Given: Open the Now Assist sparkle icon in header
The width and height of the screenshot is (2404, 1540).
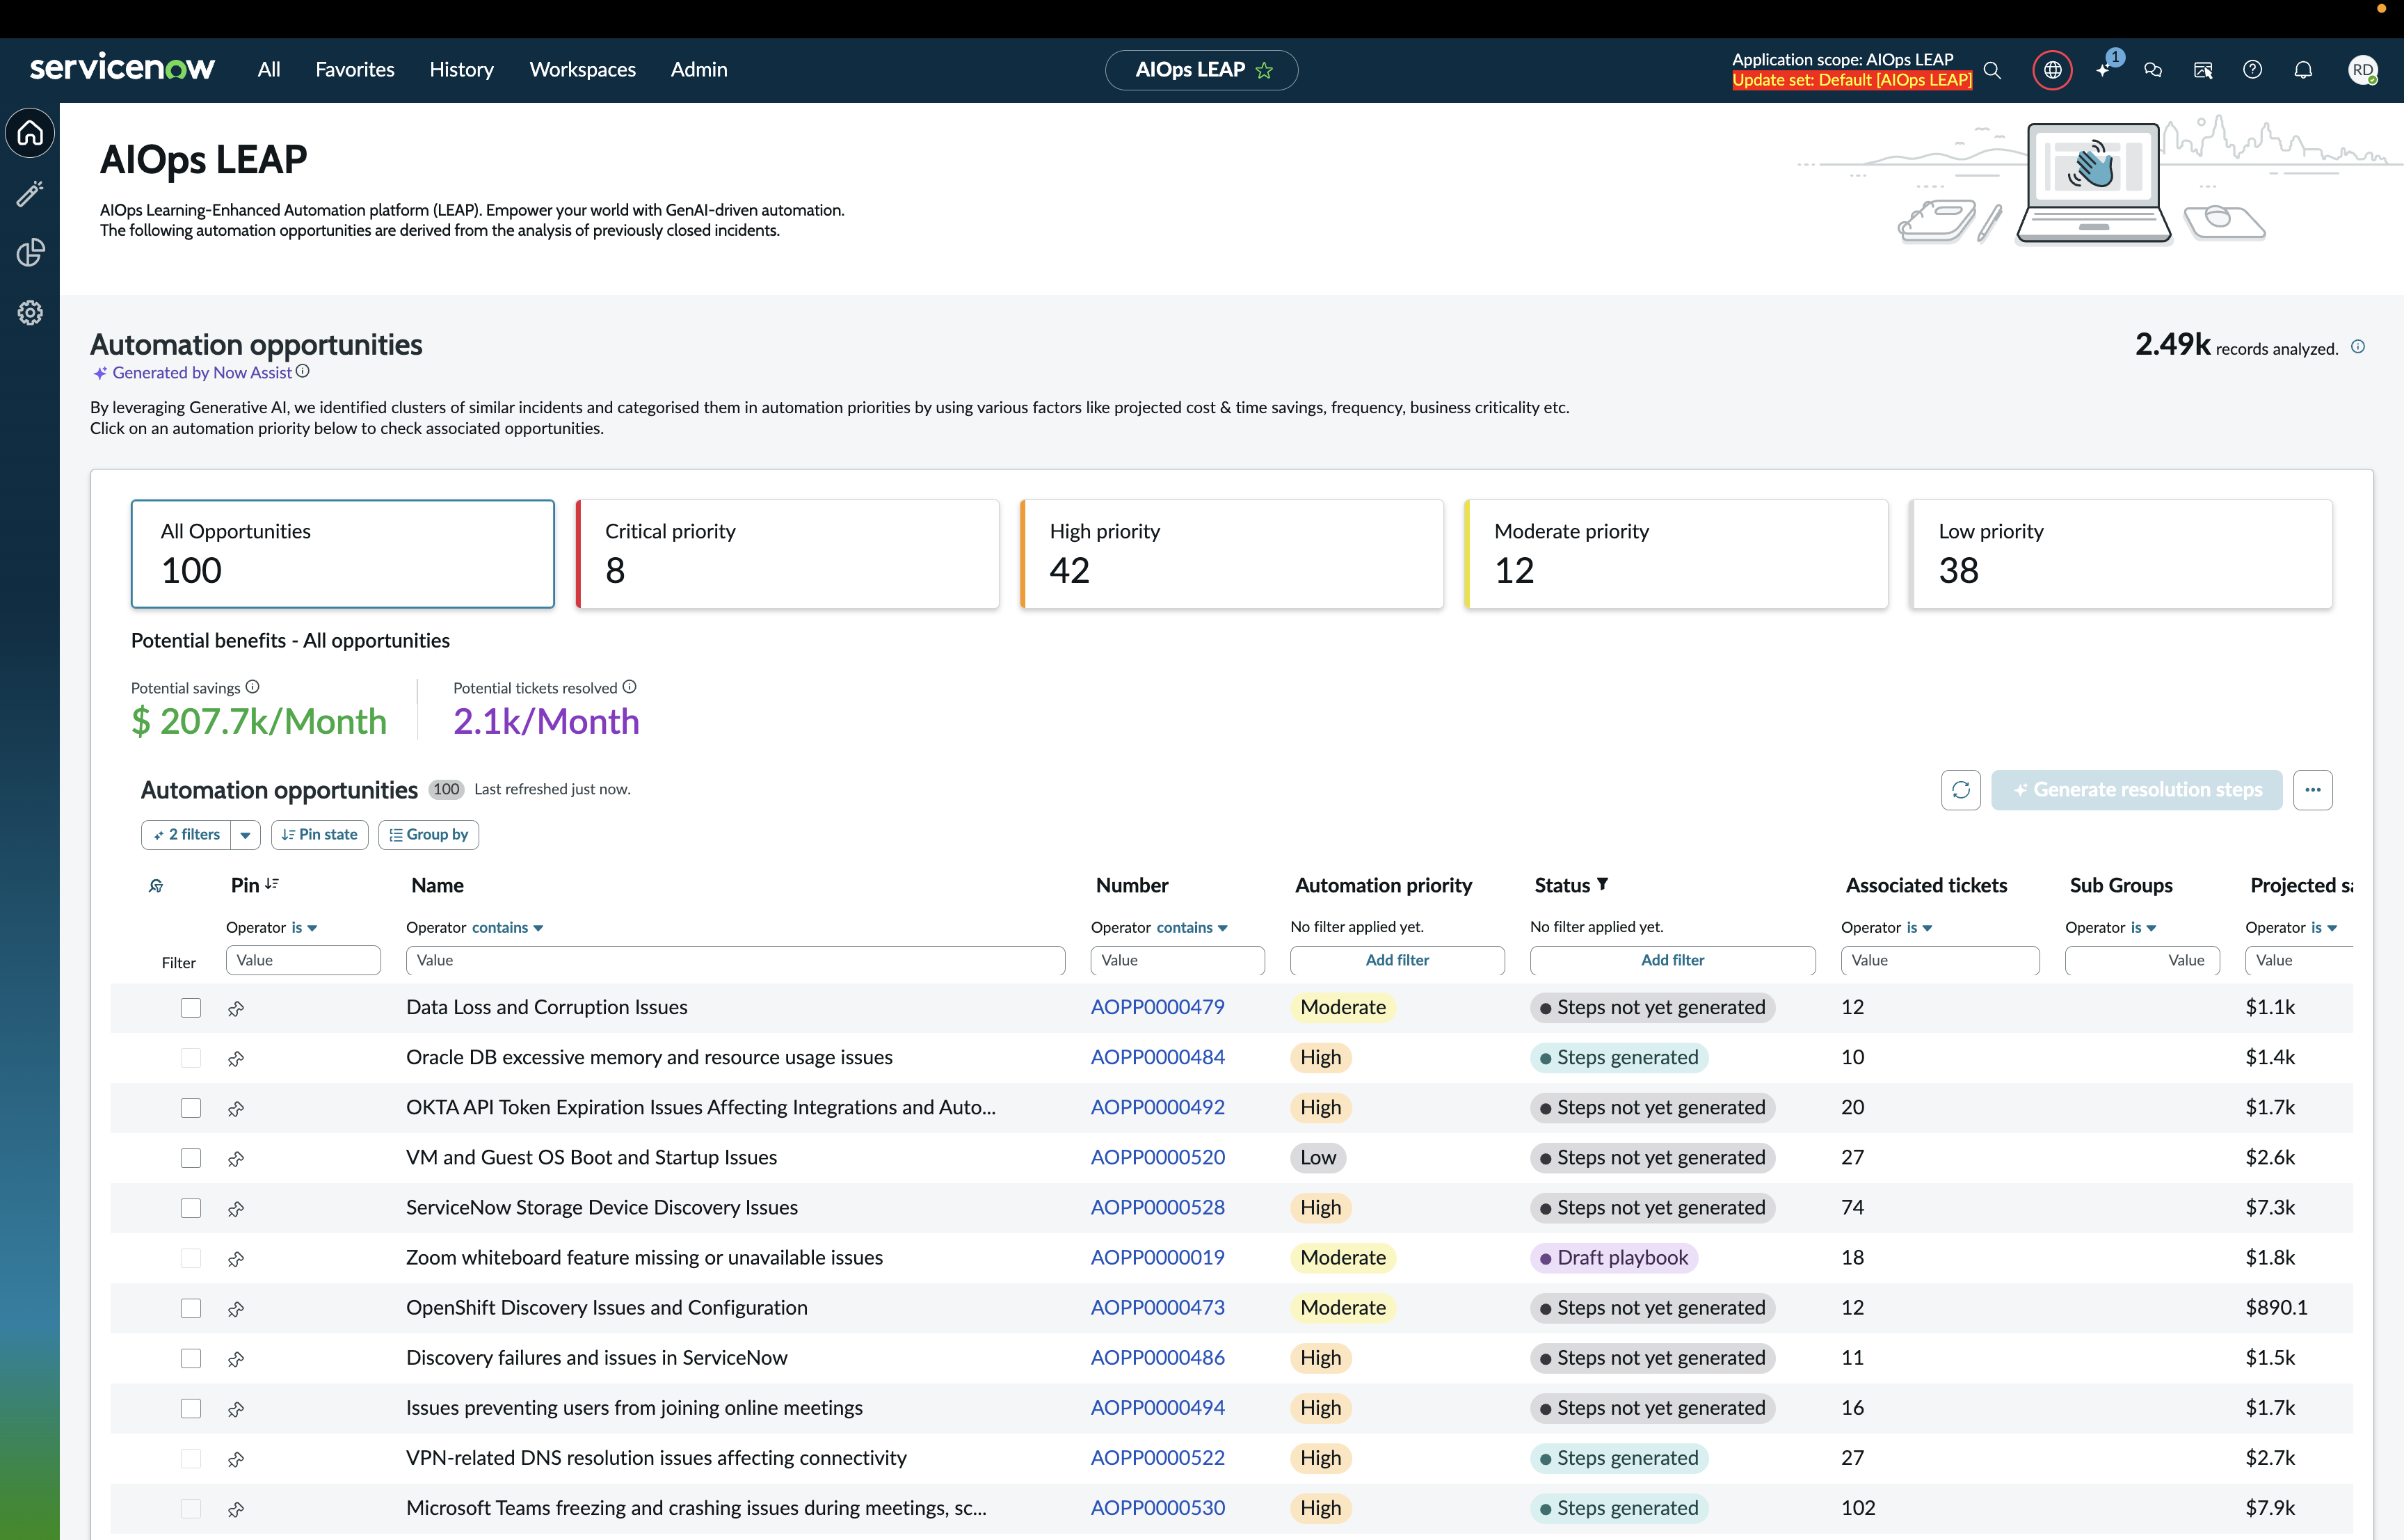Looking at the screenshot, I should [2104, 70].
